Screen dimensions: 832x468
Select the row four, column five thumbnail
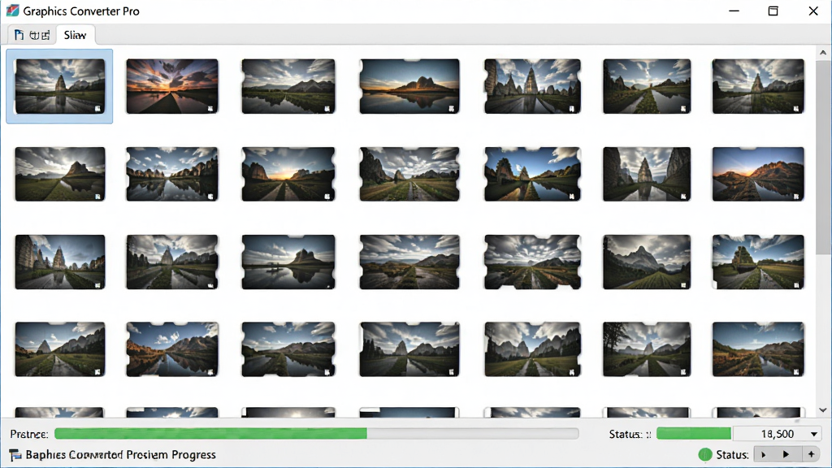532,349
